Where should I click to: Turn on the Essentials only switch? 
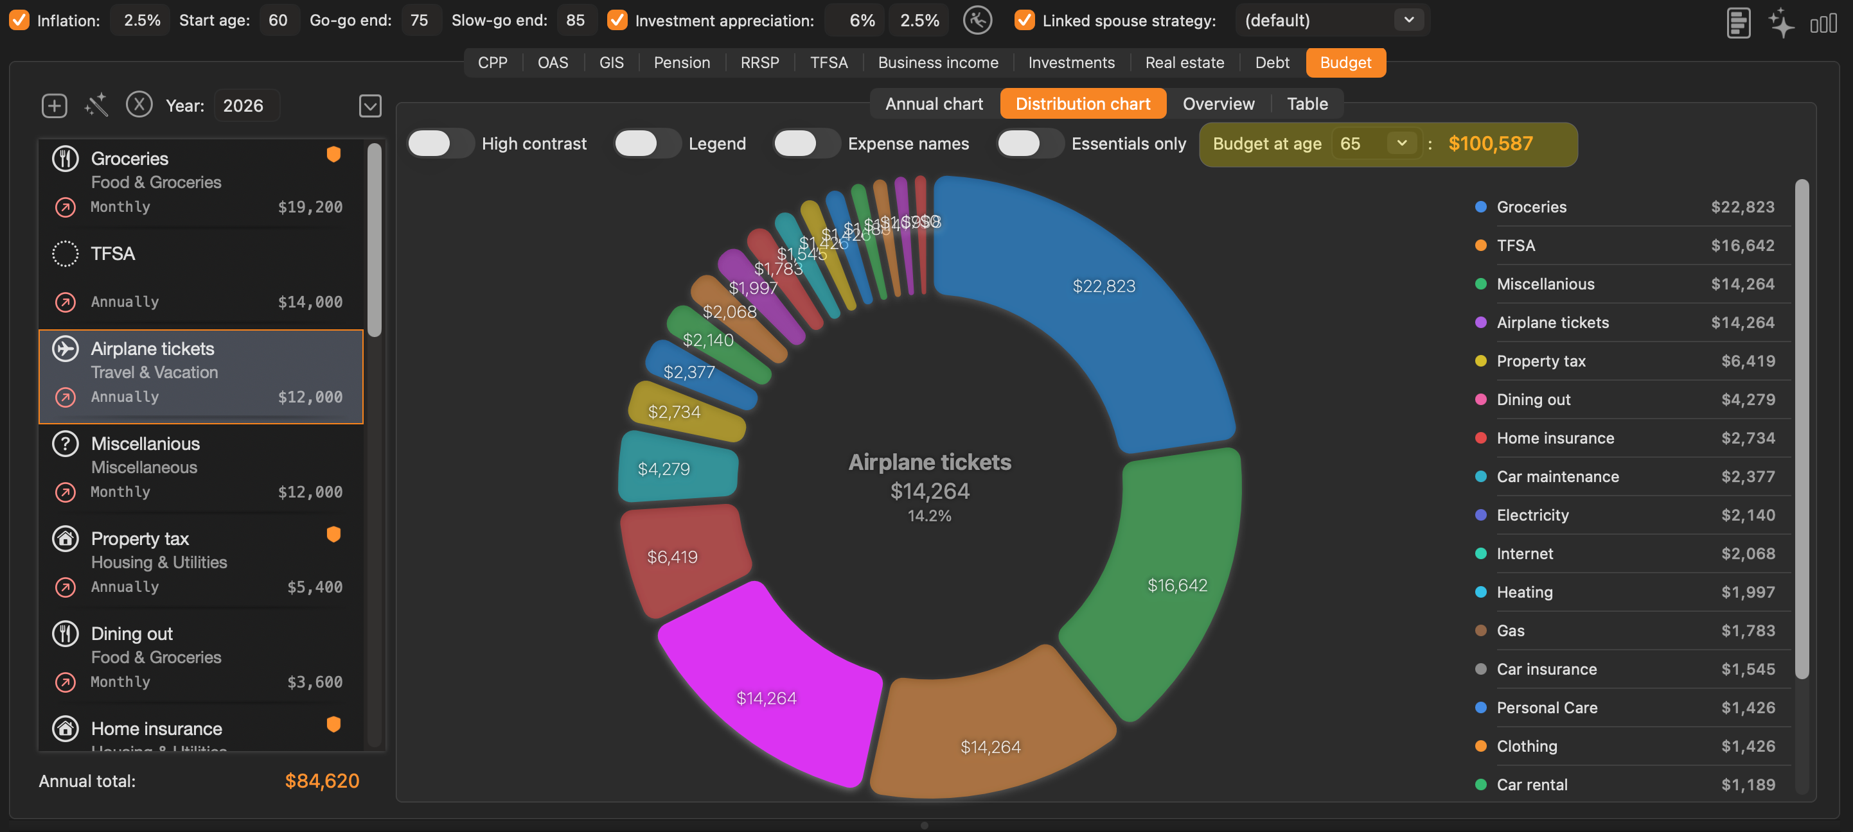[1030, 144]
